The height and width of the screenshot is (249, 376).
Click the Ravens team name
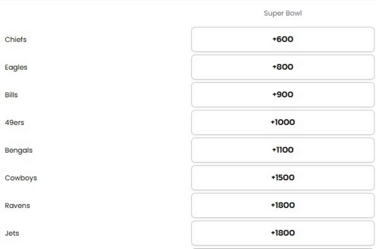pyautogui.click(x=18, y=206)
